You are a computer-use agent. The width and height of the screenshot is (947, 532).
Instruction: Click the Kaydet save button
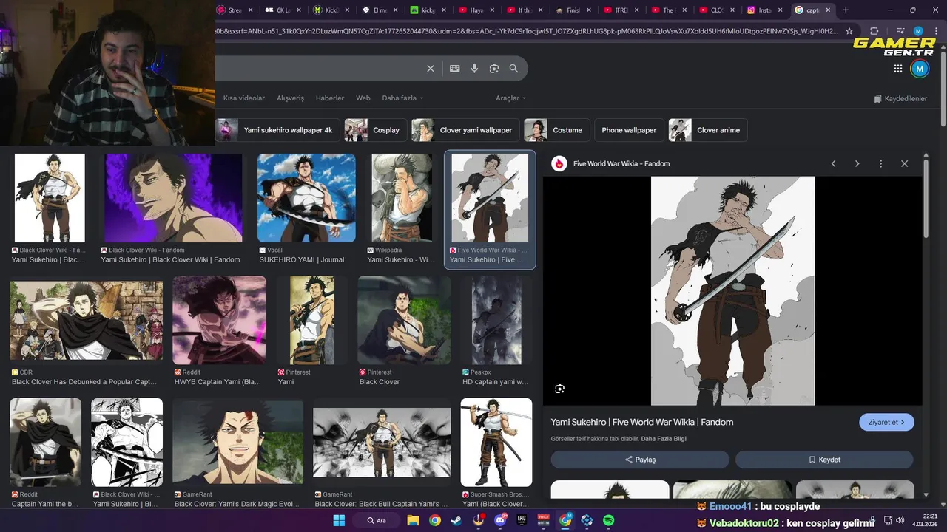point(824,460)
